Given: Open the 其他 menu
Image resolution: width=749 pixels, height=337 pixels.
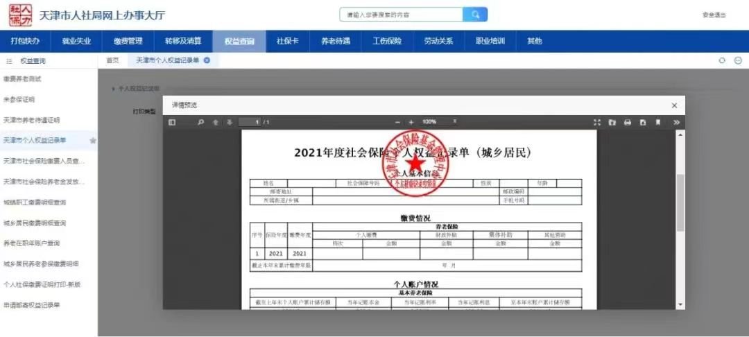Looking at the screenshot, I should click(535, 41).
